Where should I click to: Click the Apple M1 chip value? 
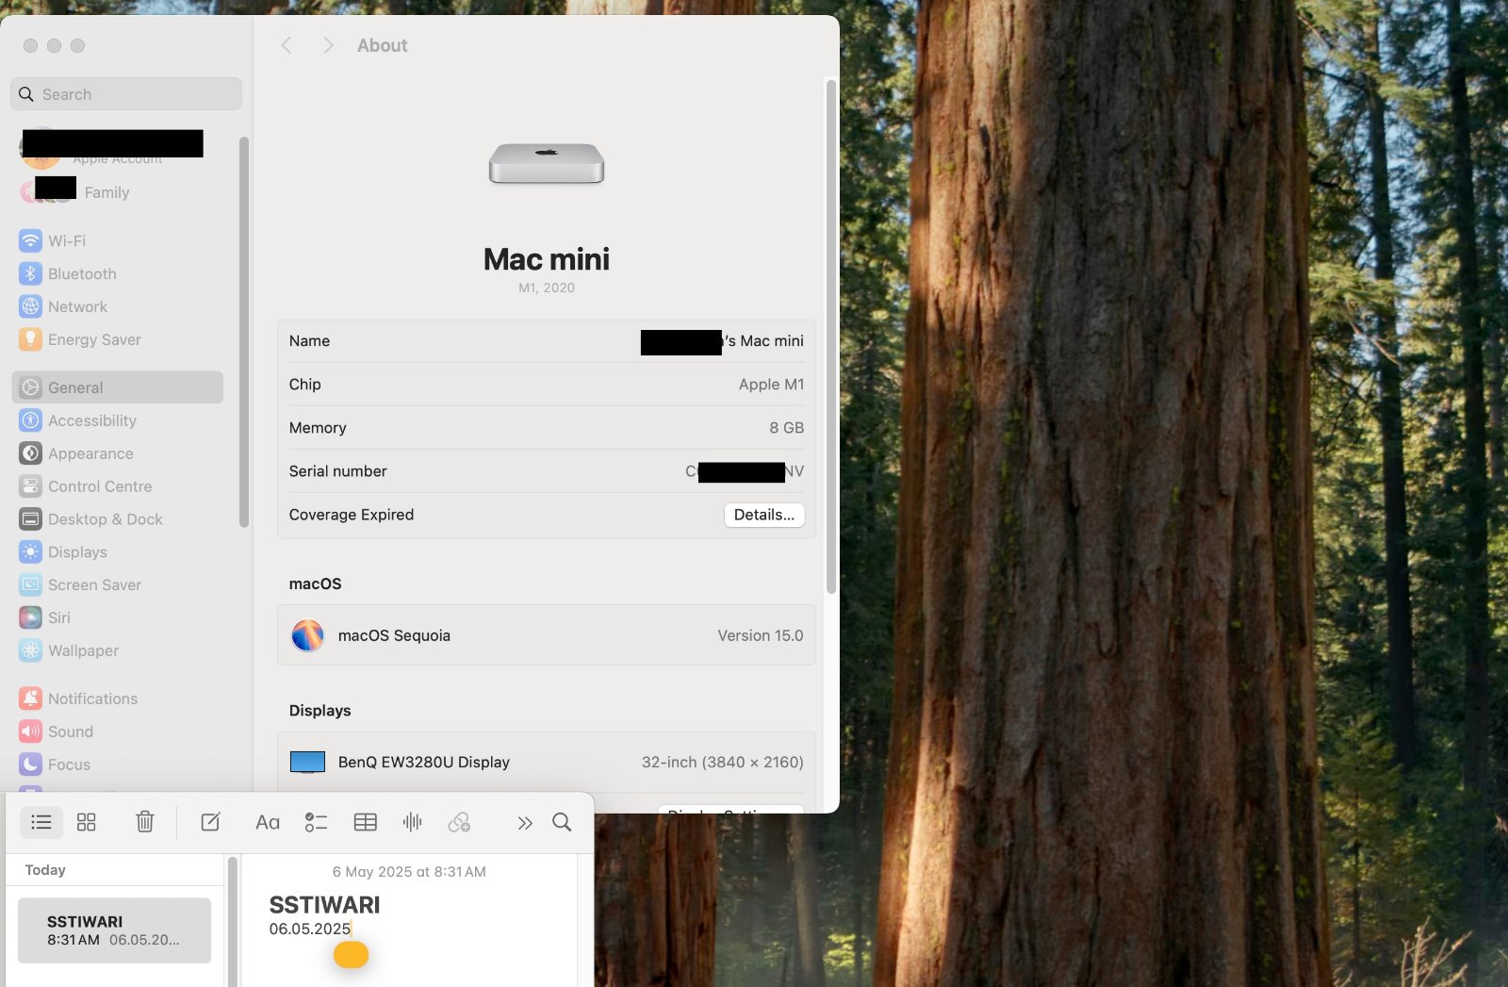pos(771,385)
